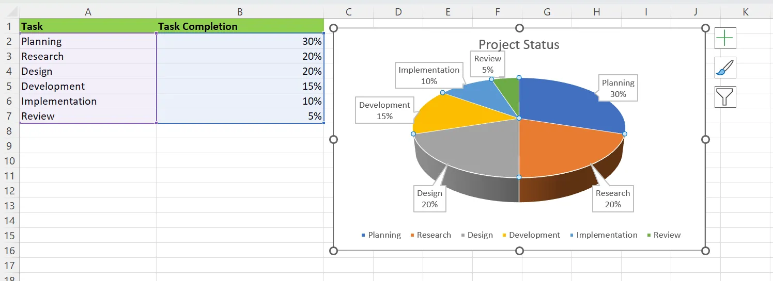Select the Project Status chart title
The width and height of the screenshot is (773, 281).
[519, 45]
